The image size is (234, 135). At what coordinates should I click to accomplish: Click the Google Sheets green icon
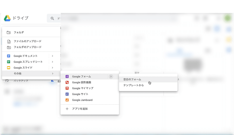pyautogui.click(x=9, y=62)
